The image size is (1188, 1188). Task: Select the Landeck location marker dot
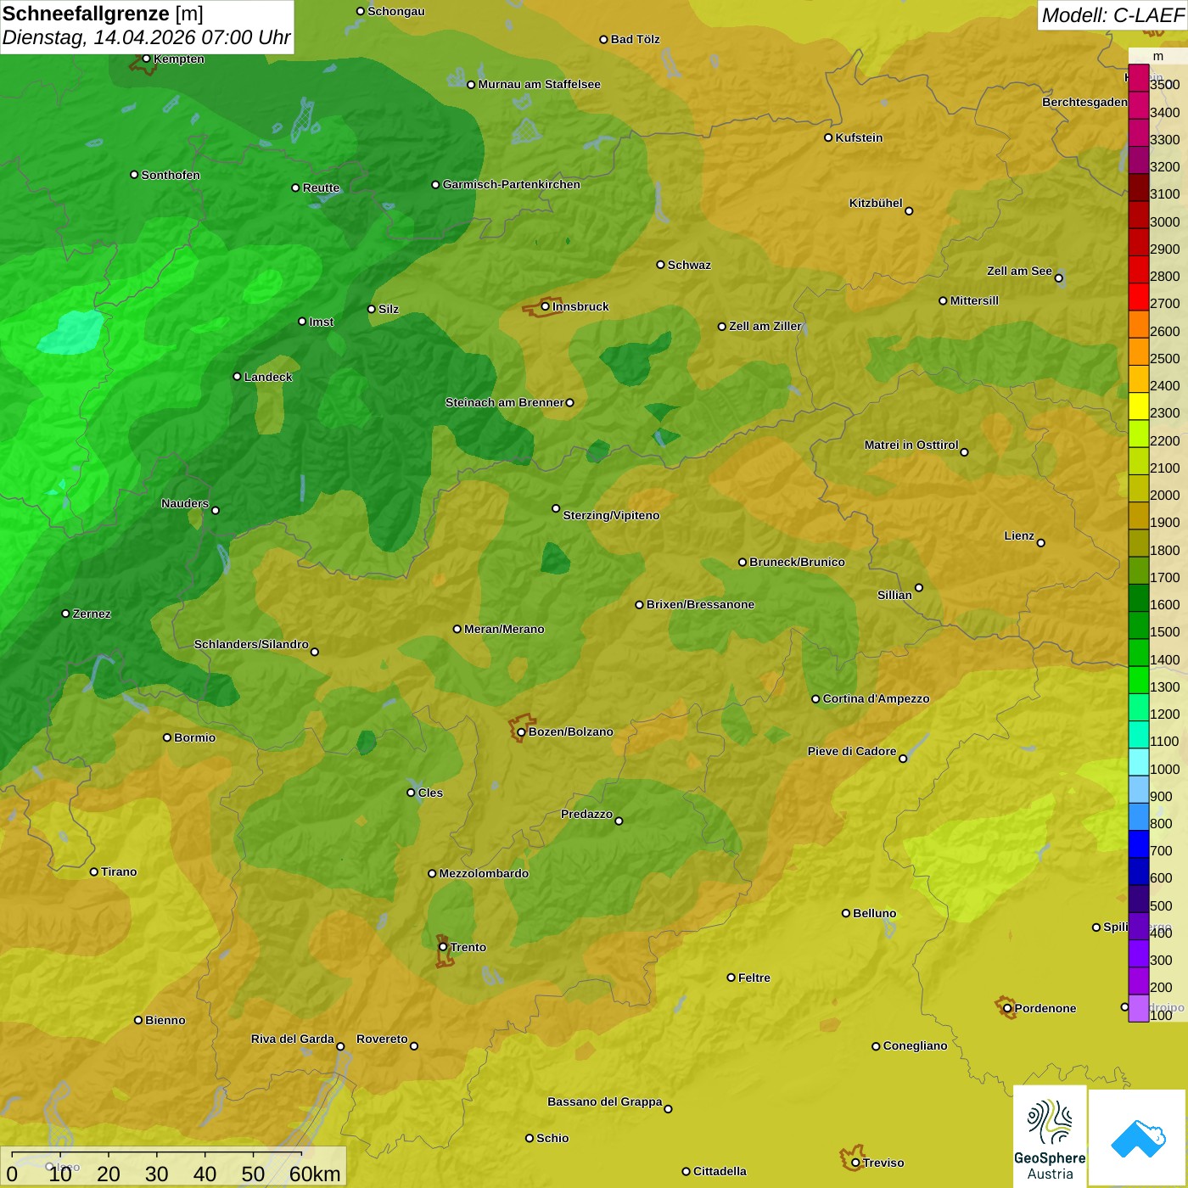237,377
